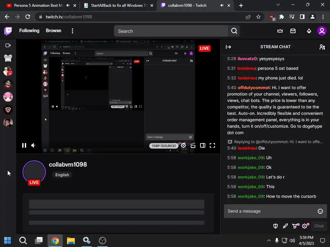Open the Following page
Image resolution: width=330 pixels, height=247 pixels.
pos(29,31)
